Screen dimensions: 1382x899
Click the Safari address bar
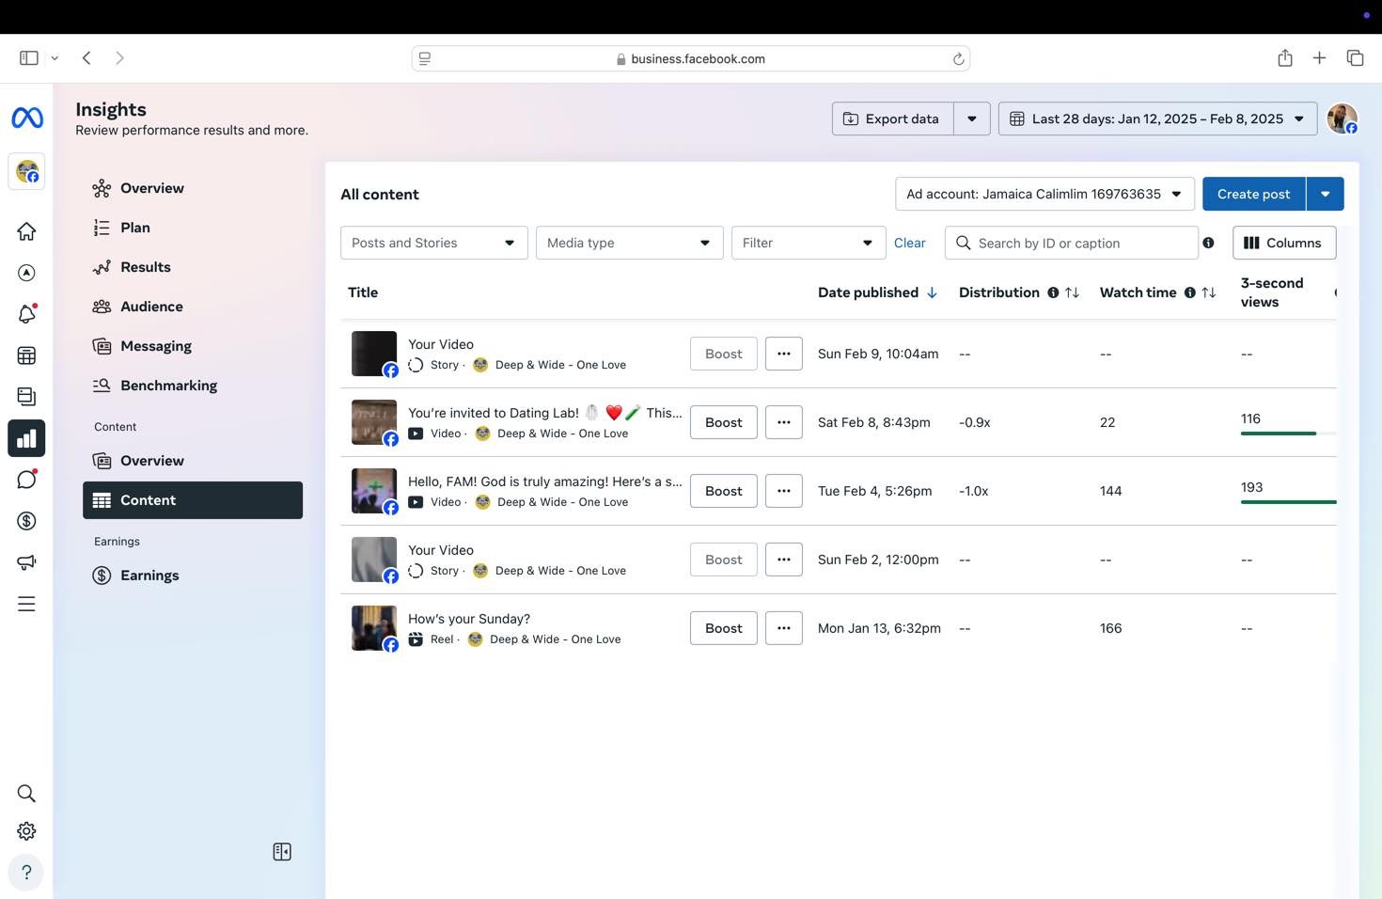(691, 58)
